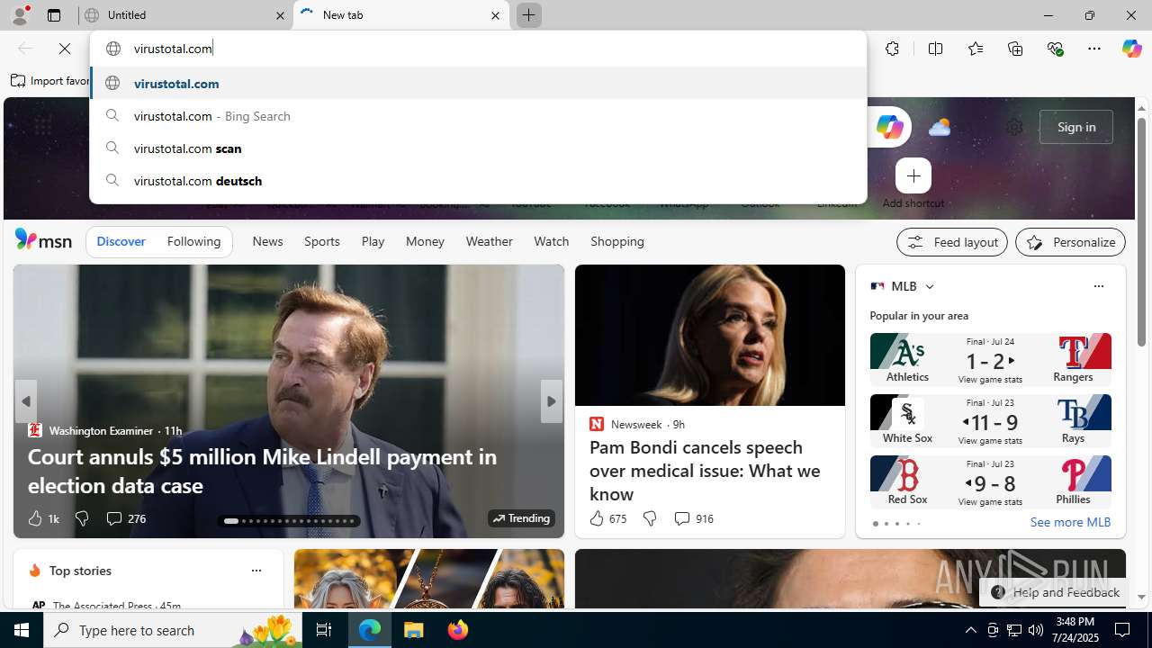This screenshot has width=1152, height=648.
Task: Open the volume control in system tray
Action: coord(1035,630)
